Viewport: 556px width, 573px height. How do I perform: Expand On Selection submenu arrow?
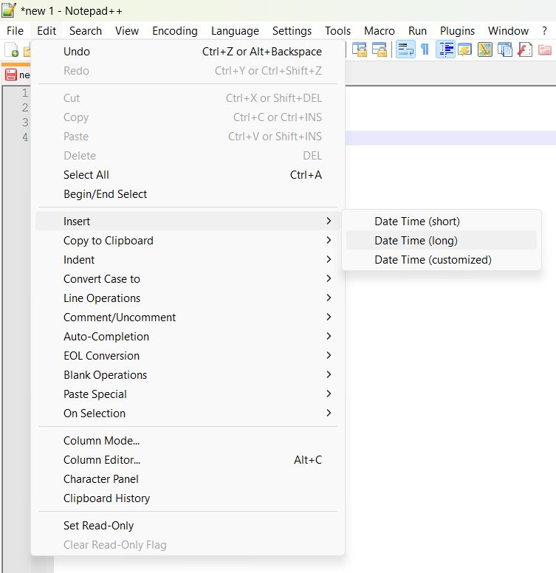(x=329, y=413)
